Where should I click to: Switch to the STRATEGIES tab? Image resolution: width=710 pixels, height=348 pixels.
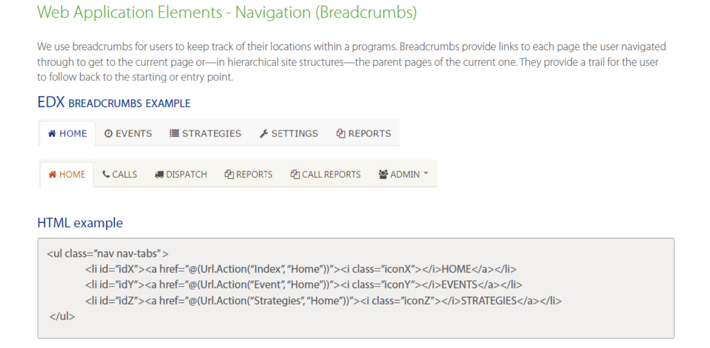point(210,133)
